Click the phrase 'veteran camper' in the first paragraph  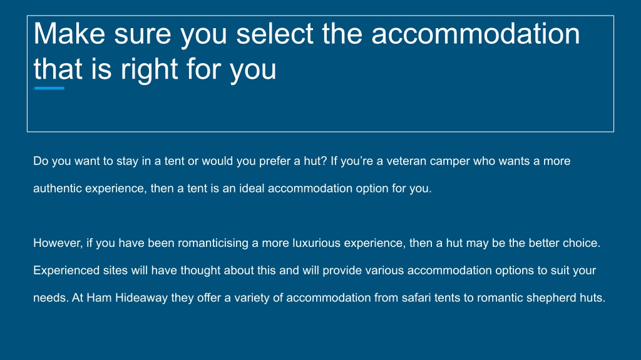coord(428,161)
